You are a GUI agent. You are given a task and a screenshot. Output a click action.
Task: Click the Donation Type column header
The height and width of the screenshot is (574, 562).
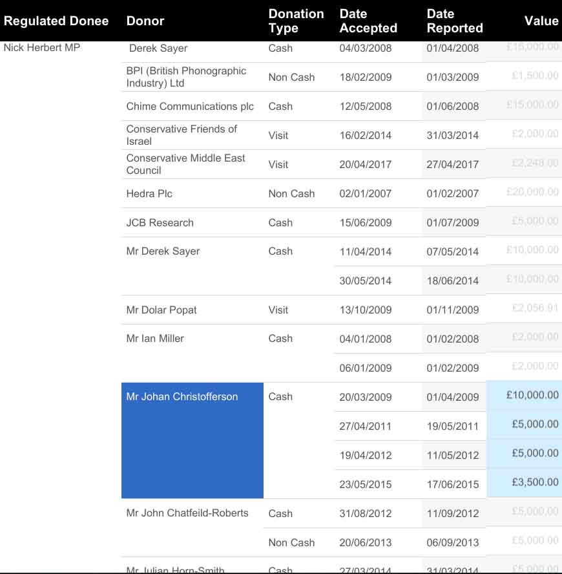[x=296, y=21]
